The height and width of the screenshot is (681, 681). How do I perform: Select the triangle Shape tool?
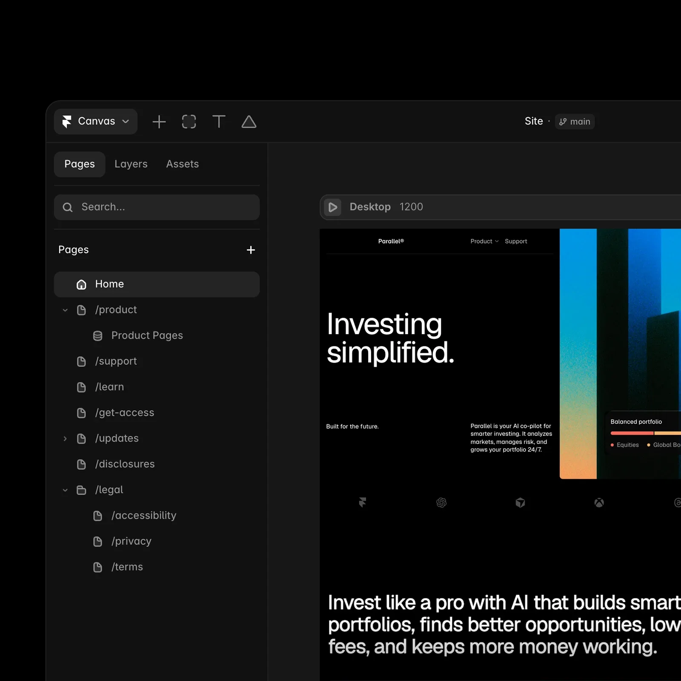[249, 122]
